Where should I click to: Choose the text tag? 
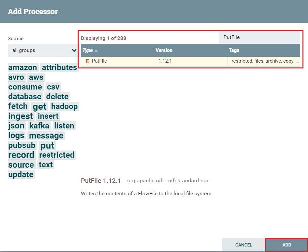[46, 165]
